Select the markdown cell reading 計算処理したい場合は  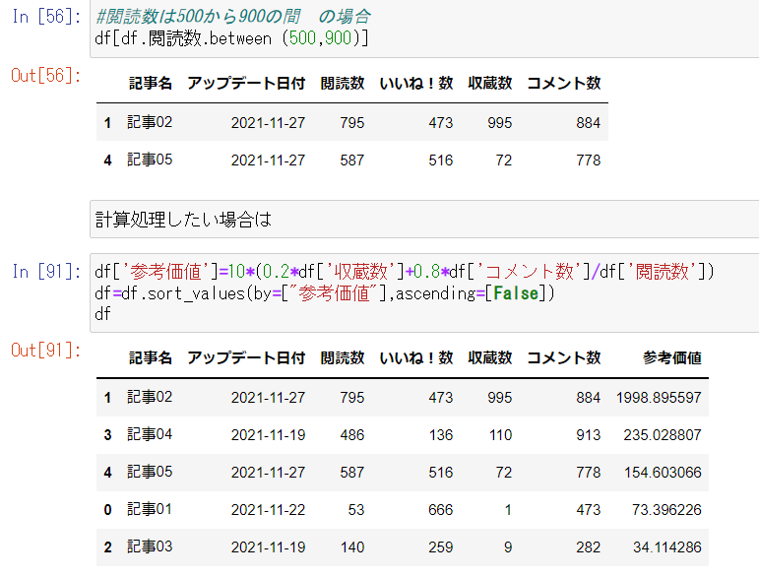423,220
